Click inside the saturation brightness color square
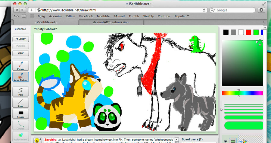Screen dimensions: 271x143 242,63
